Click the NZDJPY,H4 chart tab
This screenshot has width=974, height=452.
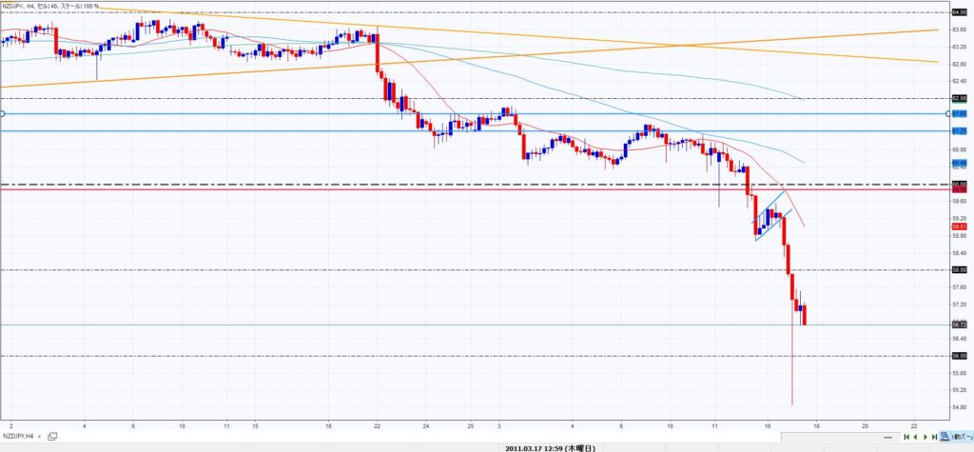point(19,435)
